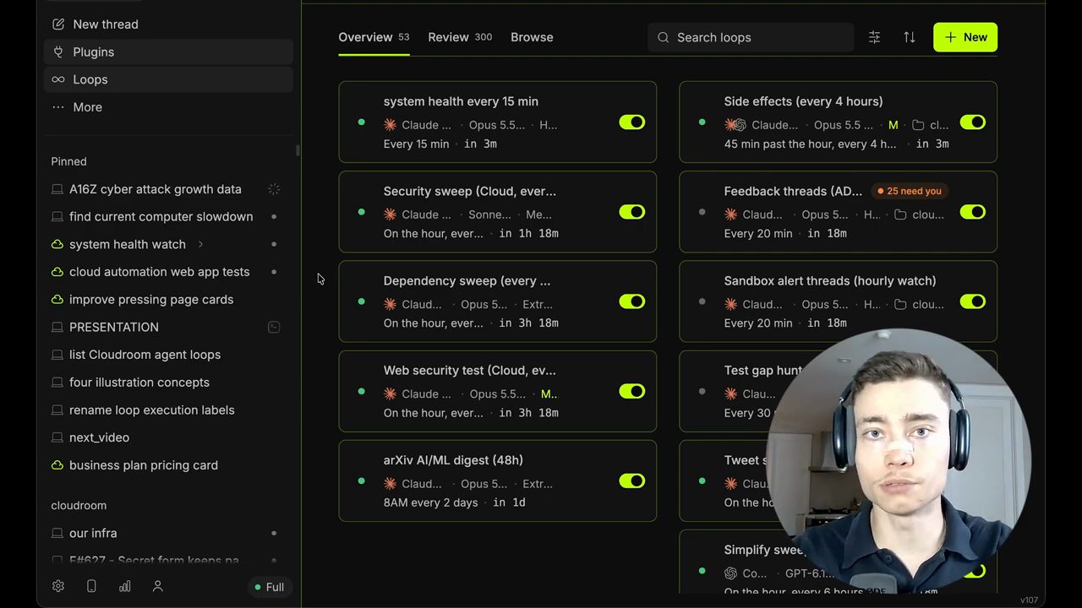Switch to the Review tab
The image size is (1082, 608).
tap(460, 37)
